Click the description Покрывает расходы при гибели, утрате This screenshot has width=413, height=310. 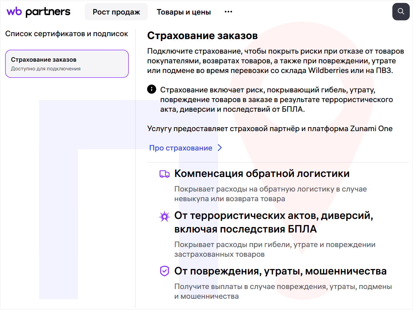point(275,249)
